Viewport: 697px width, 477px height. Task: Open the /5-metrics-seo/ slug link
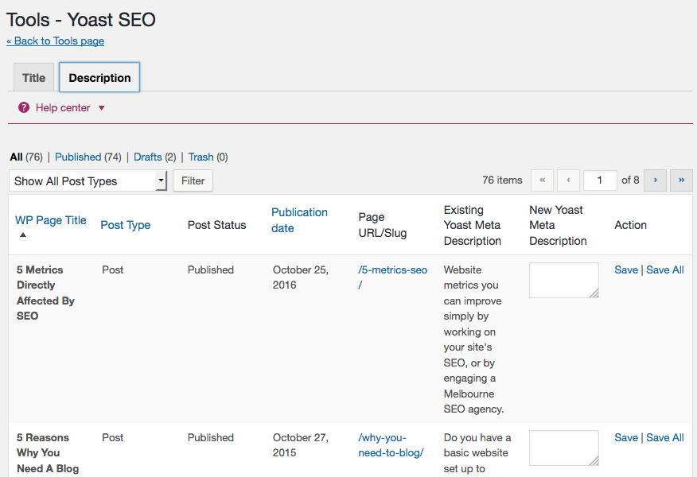click(393, 277)
